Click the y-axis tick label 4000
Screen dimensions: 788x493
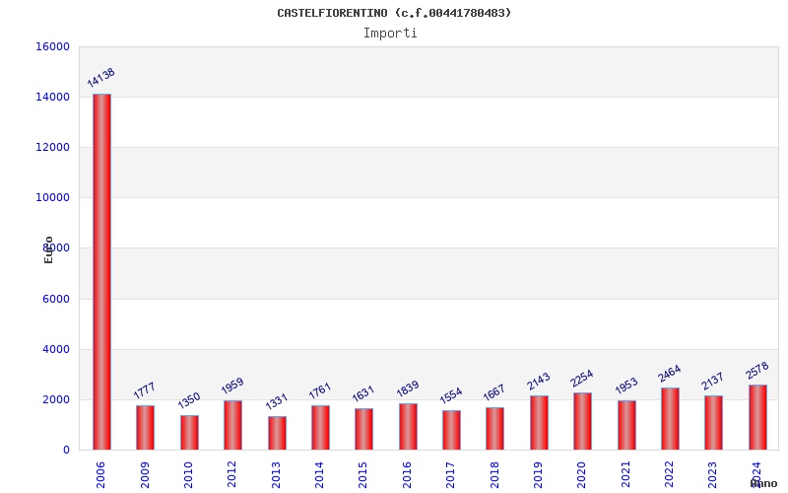tap(55, 349)
